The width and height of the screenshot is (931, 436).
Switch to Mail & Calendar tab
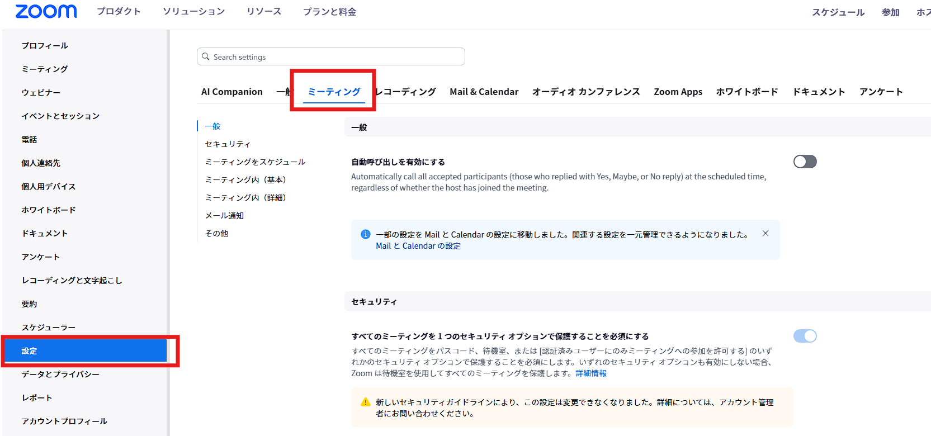pos(484,92)
